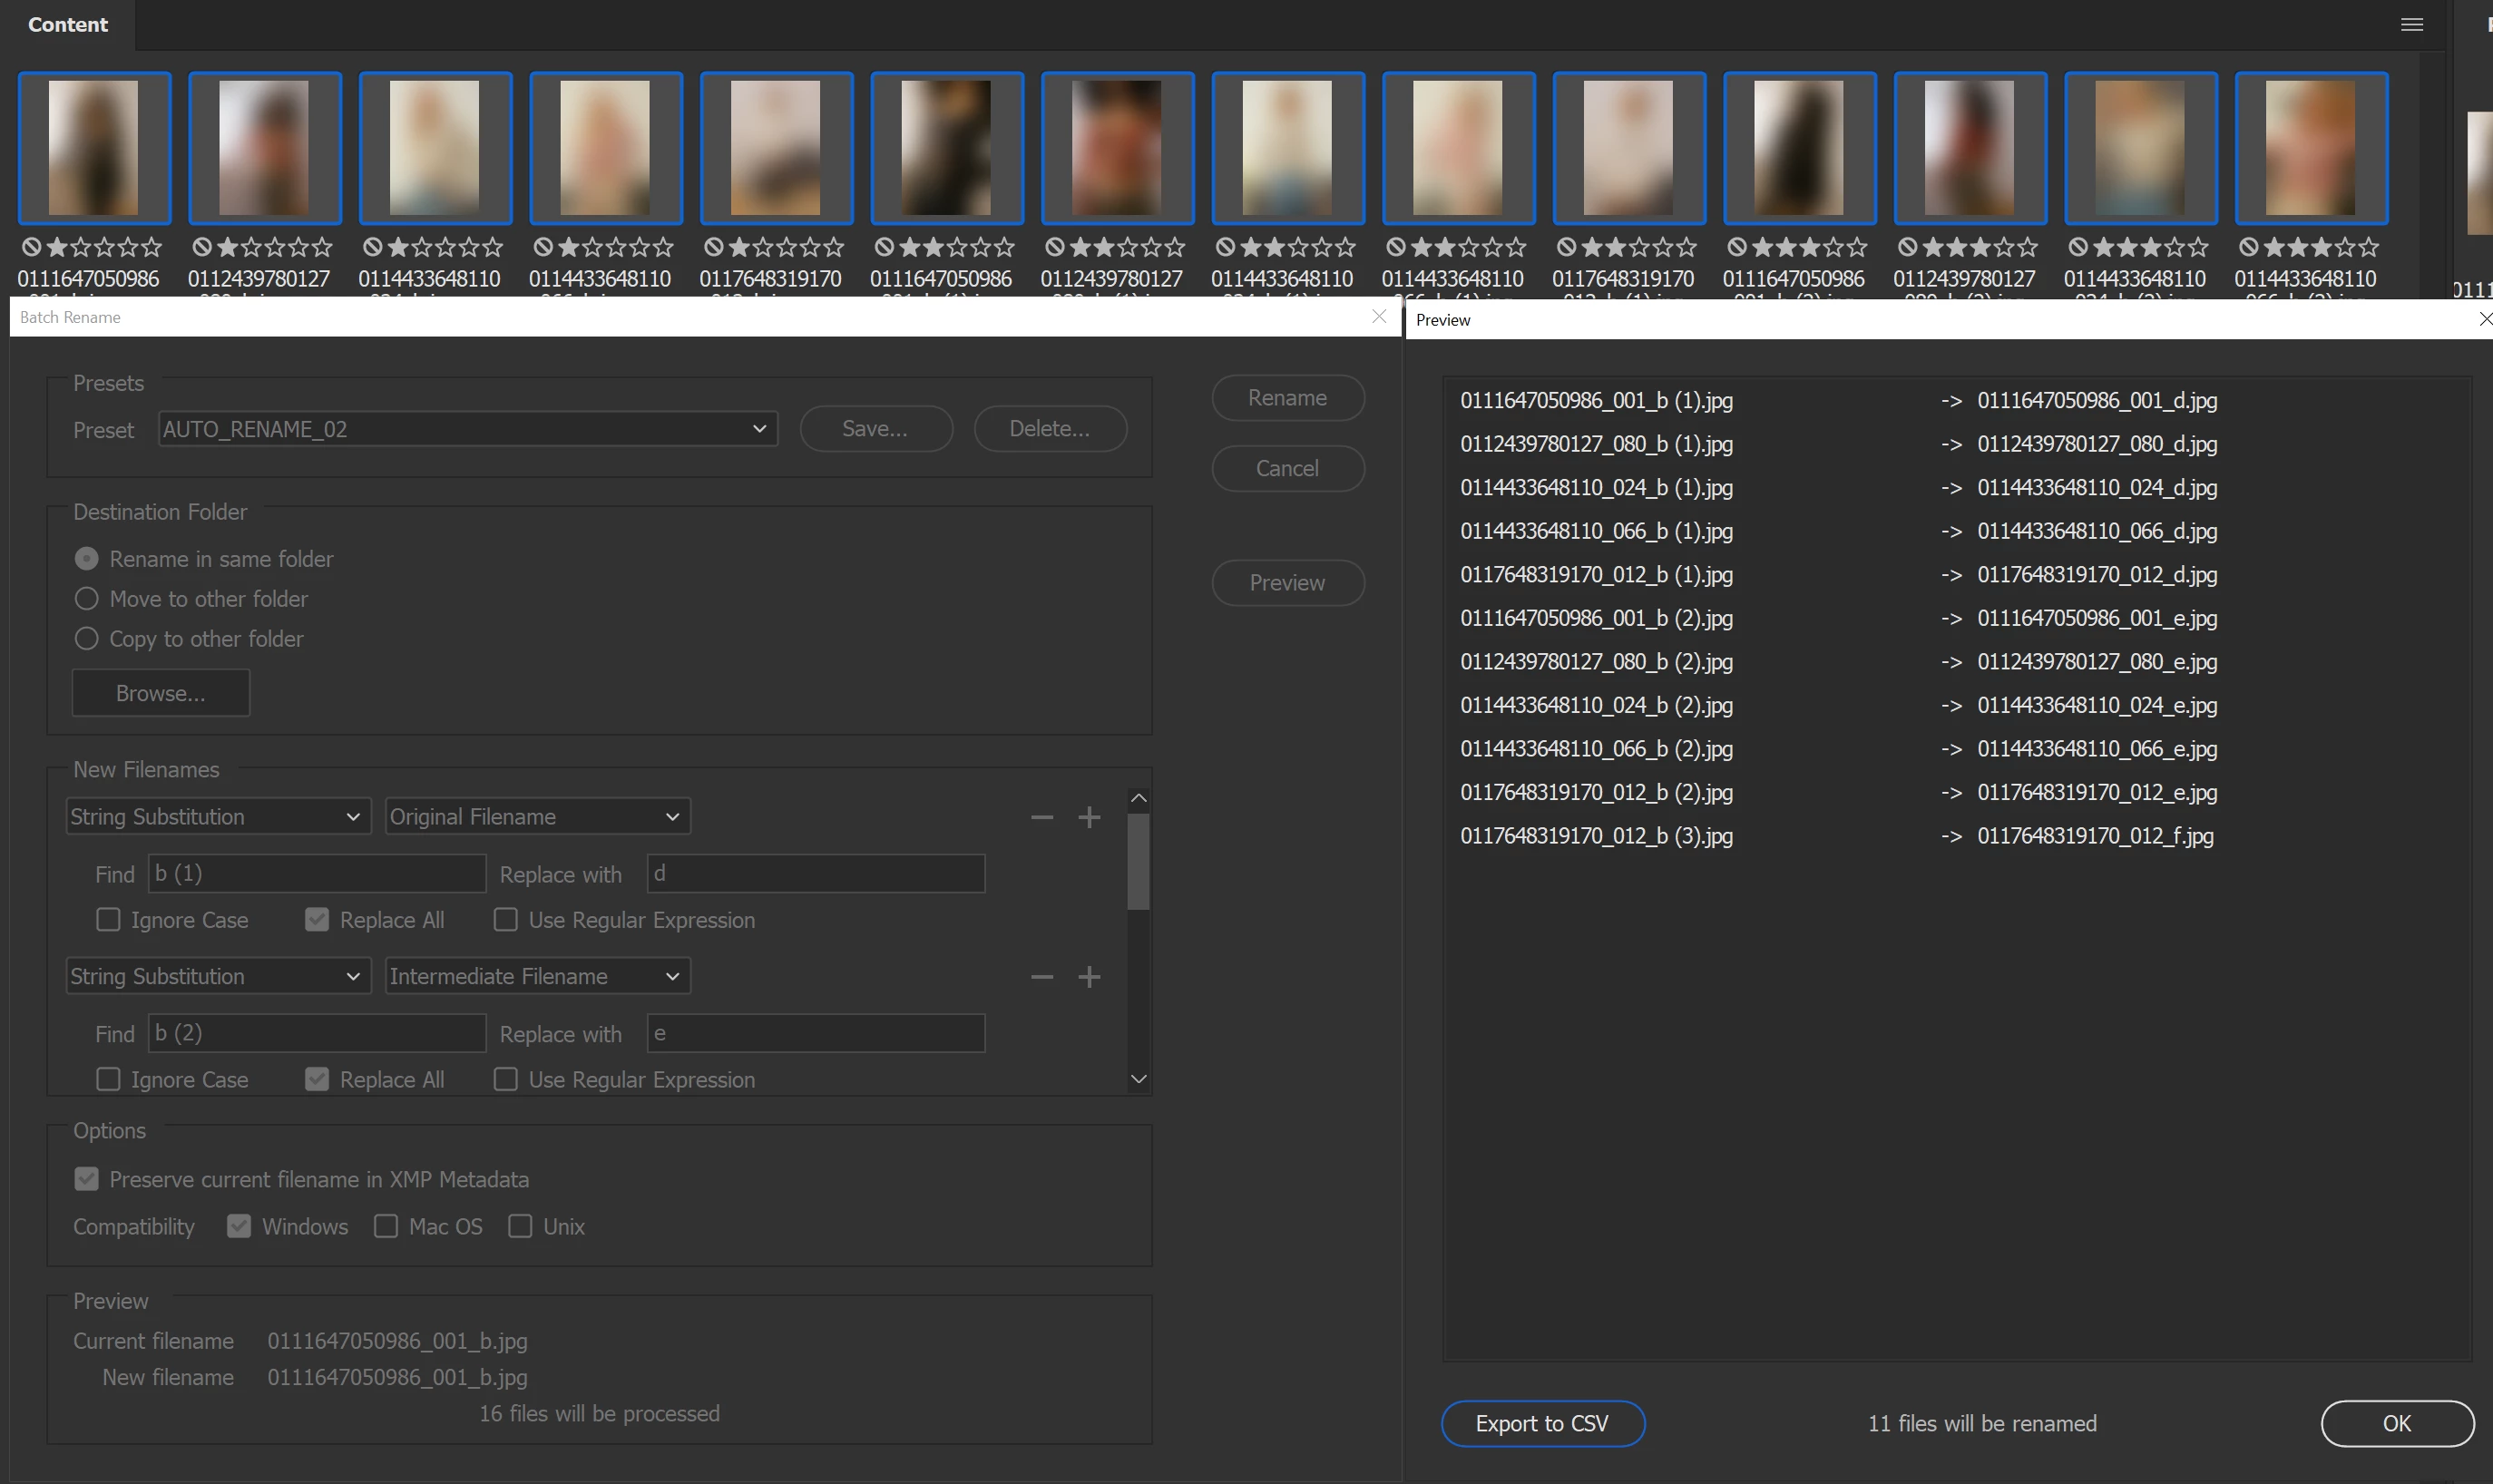Screen dimensions: 2493x1484
Task: Remove the Intermediate Filename substitution row with minus
Action: [x=1041, y=977]
